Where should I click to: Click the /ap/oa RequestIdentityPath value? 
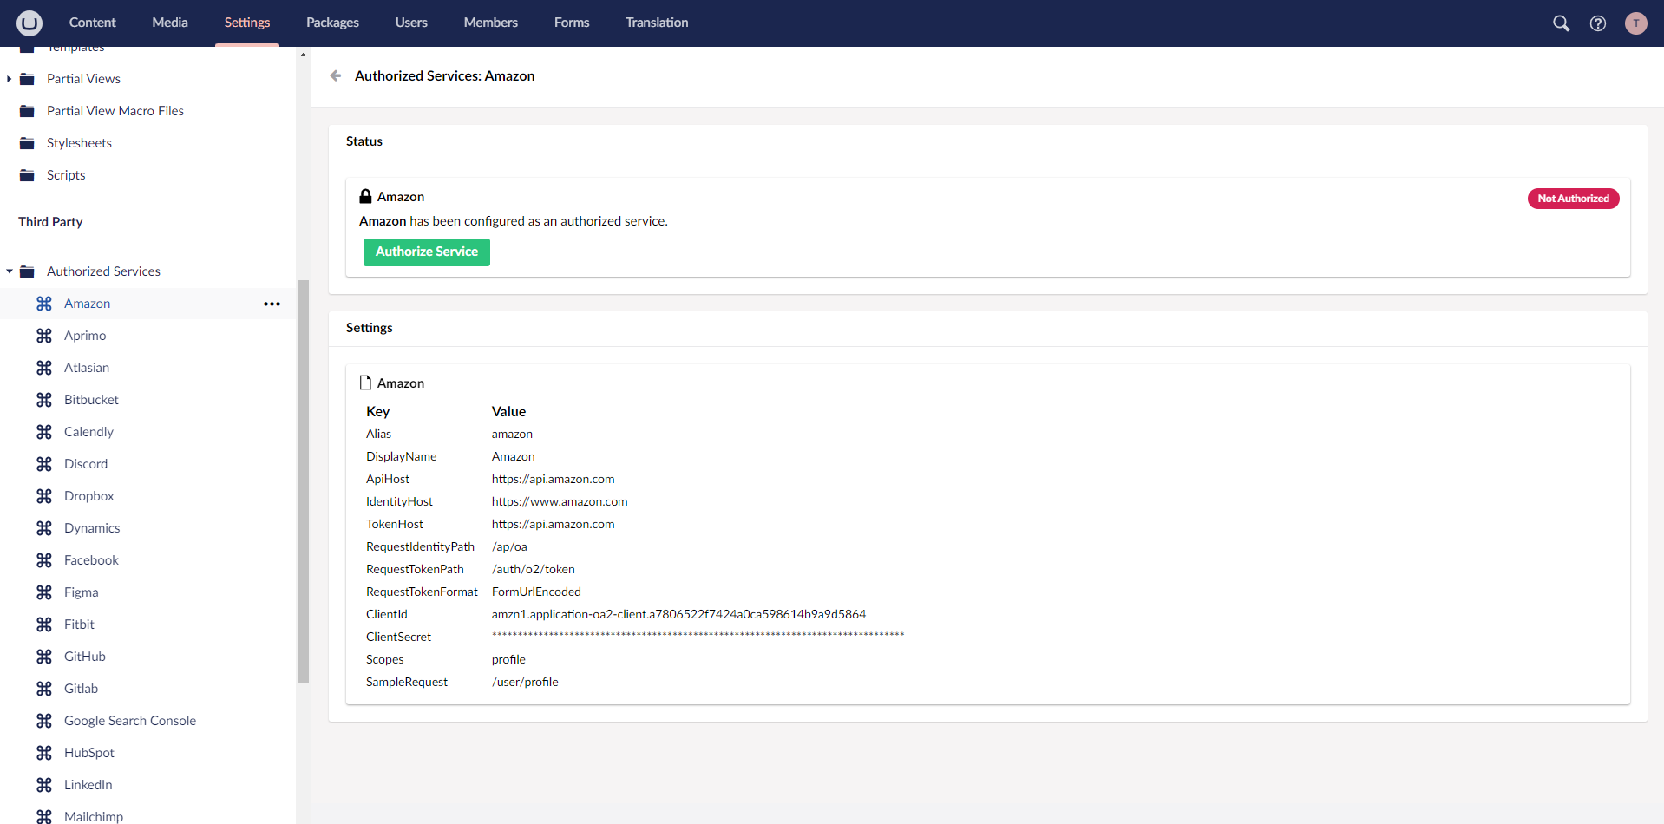point(509,546)
